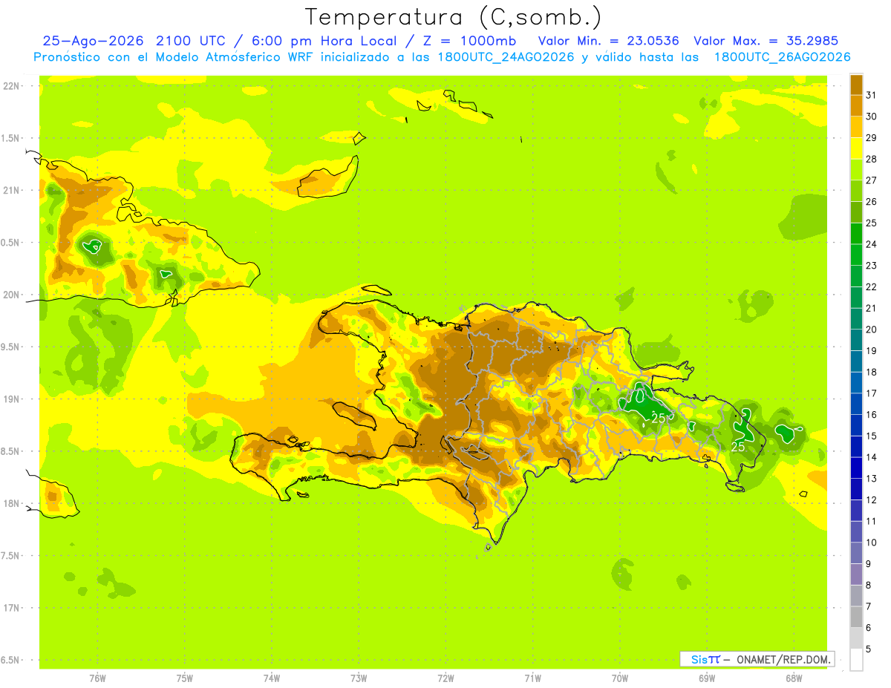Click the 7.5N latitude axis label

coord(11,555)
